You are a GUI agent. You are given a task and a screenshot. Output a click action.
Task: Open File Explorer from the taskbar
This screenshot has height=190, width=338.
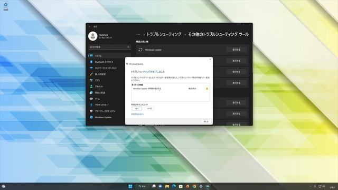[x=167, y=186]
